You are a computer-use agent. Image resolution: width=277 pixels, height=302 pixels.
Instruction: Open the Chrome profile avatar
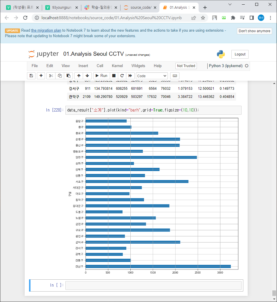(261, 18)
